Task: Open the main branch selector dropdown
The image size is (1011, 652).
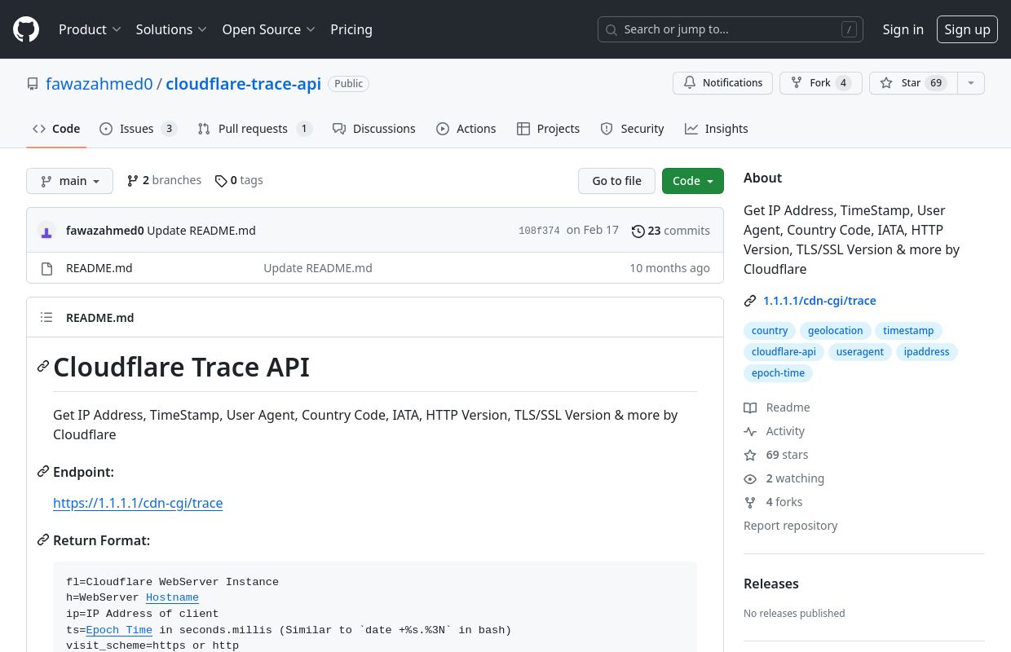Action: pyautogui.click(x=69, y=181)
